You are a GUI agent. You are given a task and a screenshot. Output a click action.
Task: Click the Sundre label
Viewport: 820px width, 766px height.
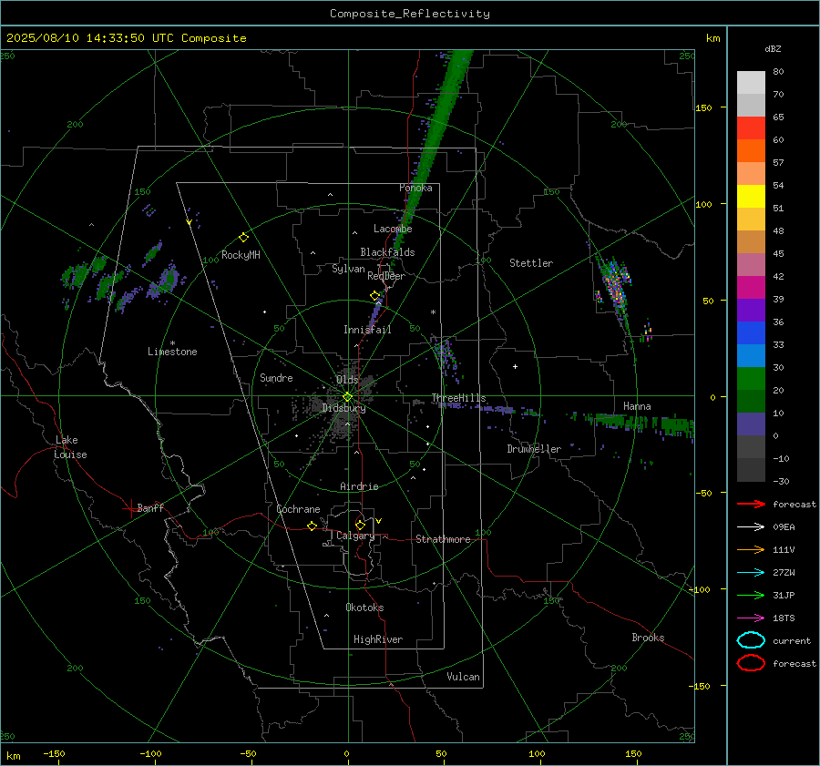pos(276,377)
